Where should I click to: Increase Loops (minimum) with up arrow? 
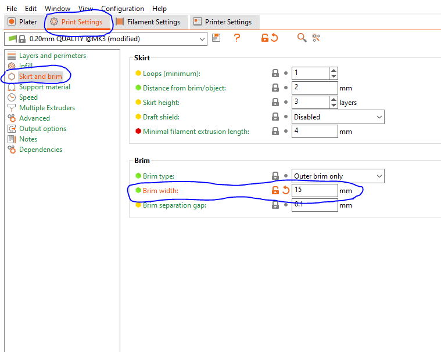[x=333, y=71]
